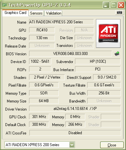Click the Bus Interface value PCI
Screen dimensions: 126x150
coord(98,69)
